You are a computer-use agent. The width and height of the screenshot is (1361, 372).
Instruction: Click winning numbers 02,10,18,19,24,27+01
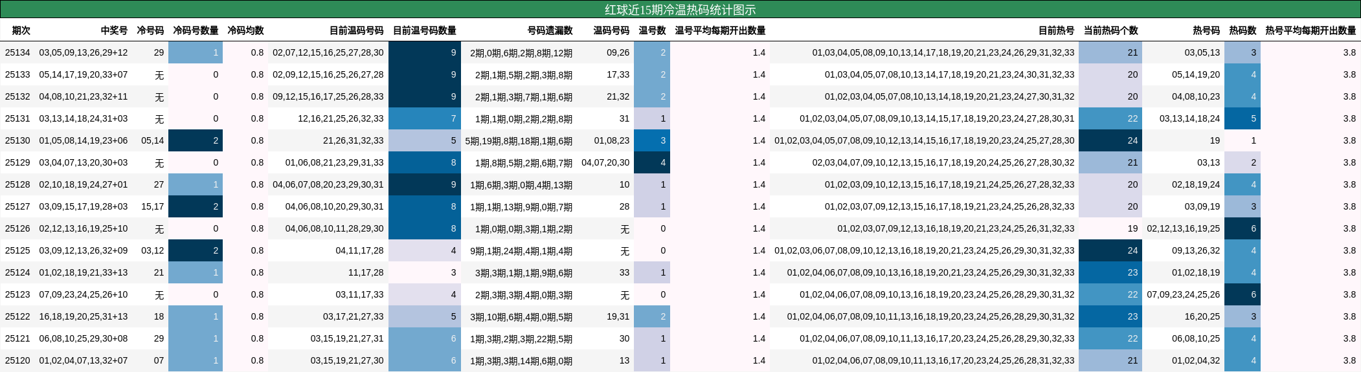[x=84, y=184]
